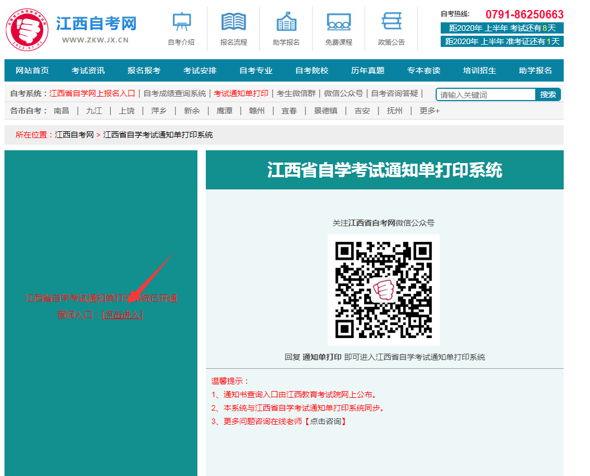The image size is (590, 476).
Task: Click the WeChat QR code image
Action: [383, 289]
